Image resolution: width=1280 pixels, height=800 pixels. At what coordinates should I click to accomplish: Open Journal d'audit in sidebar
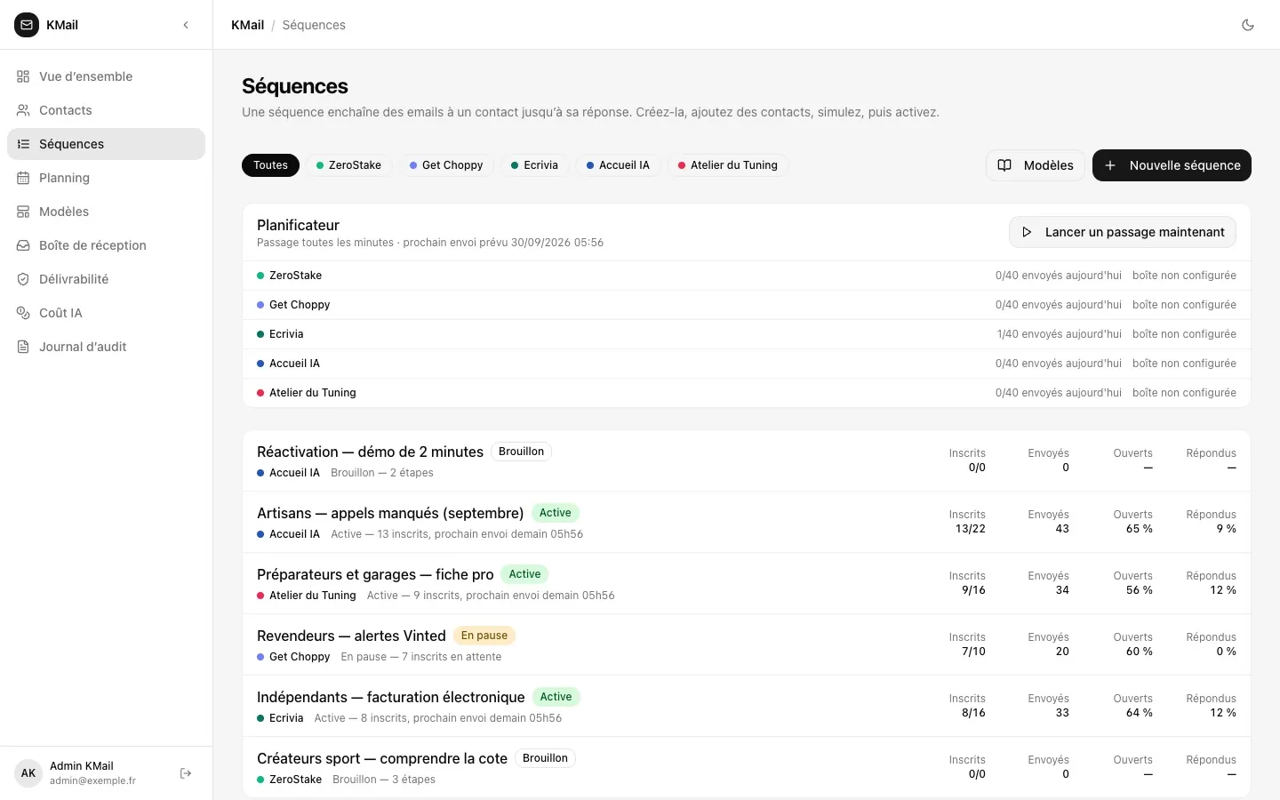click(x=106, y=347)
